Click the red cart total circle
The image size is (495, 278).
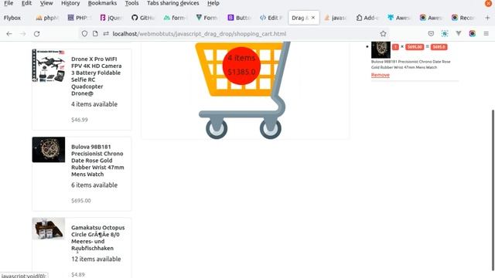click(x=241, y=66)
